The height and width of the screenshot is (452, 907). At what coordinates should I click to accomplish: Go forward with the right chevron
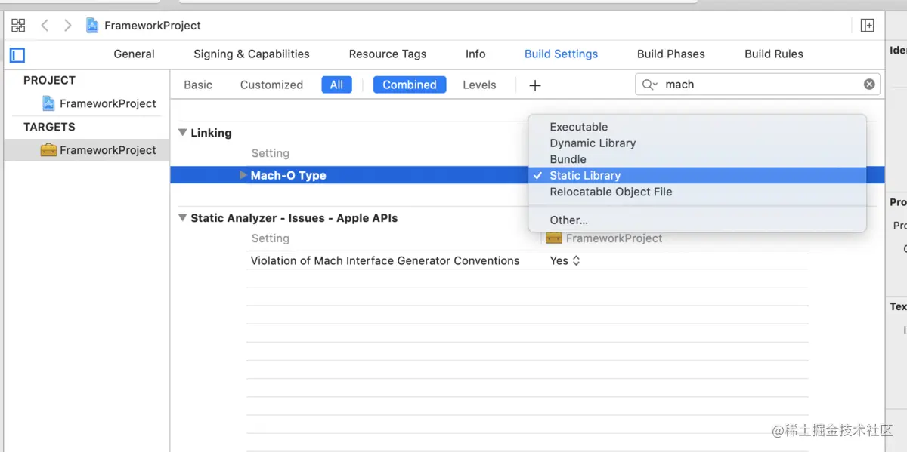68,26
